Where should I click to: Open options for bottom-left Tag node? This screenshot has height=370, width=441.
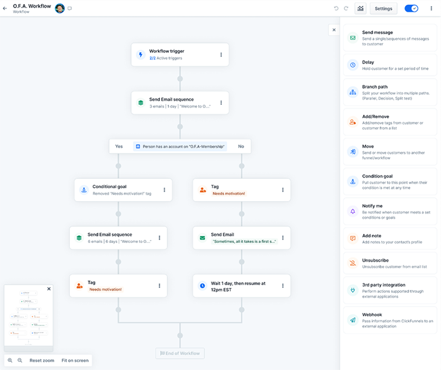(x=159, y=286)
